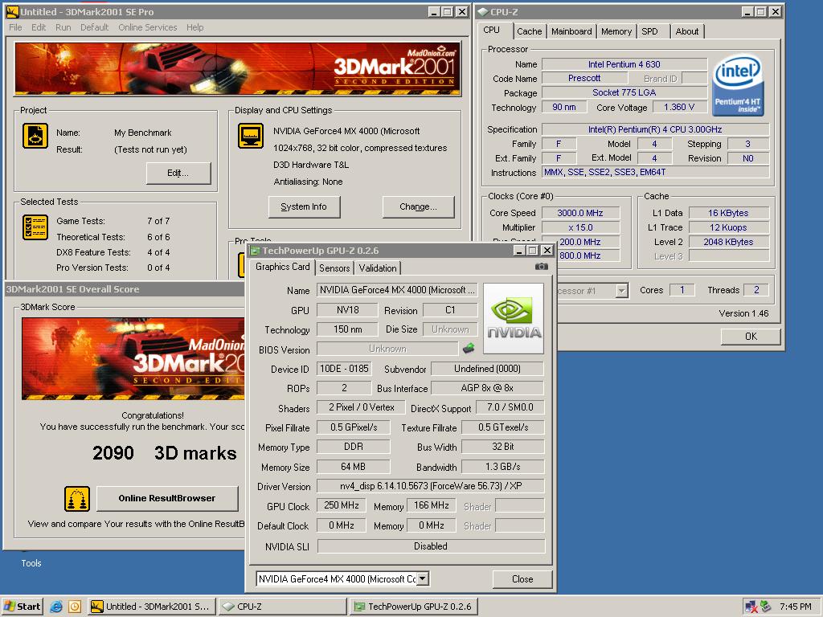This screenshot has width=823, height=617.
Task: Click the Selected Tests checklist icon
Action: coord(35,227)
